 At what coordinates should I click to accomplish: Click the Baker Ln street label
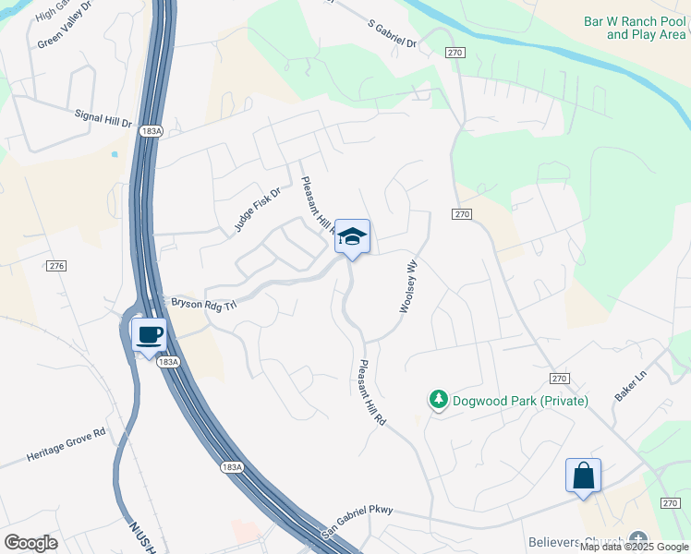click(x=631, y=386)
